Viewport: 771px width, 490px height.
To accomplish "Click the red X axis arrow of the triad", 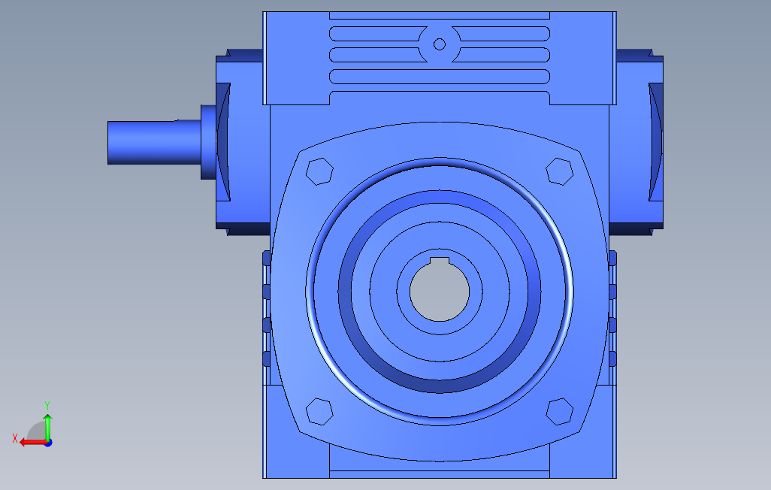I will (x=32, y=443).
